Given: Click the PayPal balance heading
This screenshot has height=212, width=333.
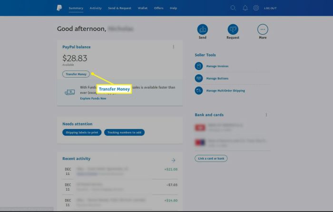Looking at the screenshot, I should pos(76,47).
